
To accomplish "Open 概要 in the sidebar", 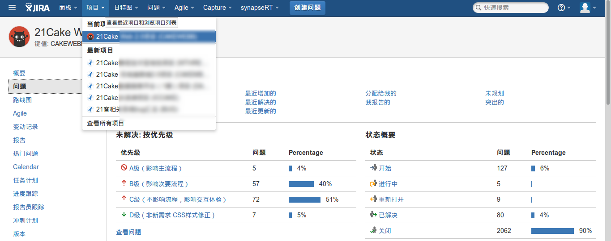I will 19,73.
